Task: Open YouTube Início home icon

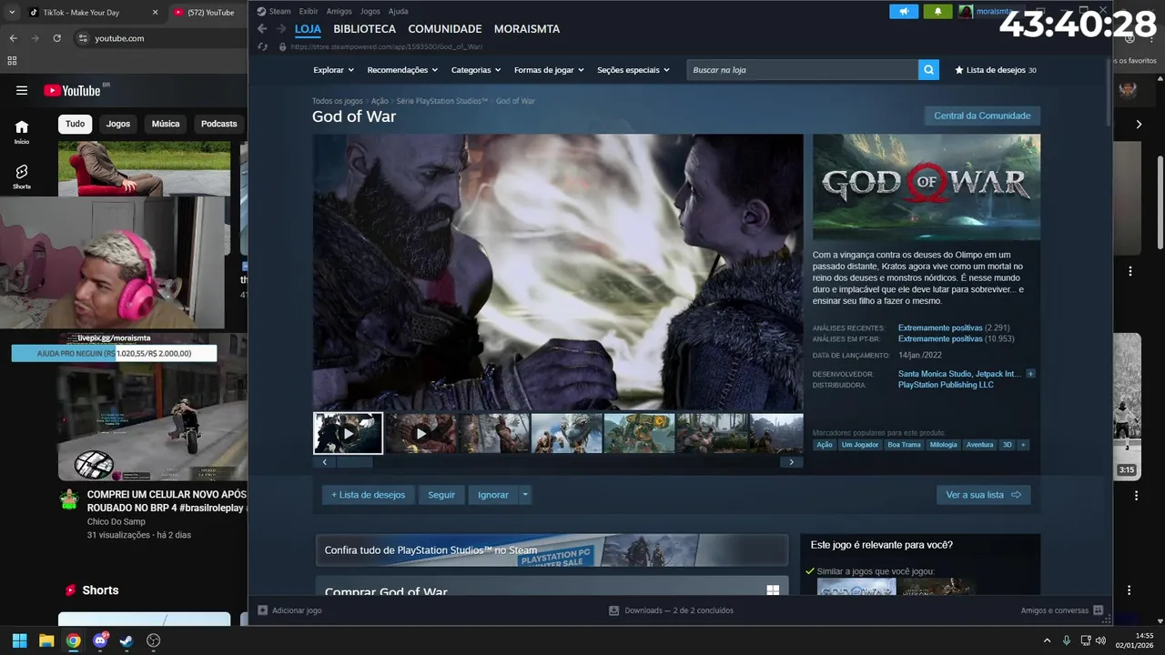Action: tap(22, 132)
